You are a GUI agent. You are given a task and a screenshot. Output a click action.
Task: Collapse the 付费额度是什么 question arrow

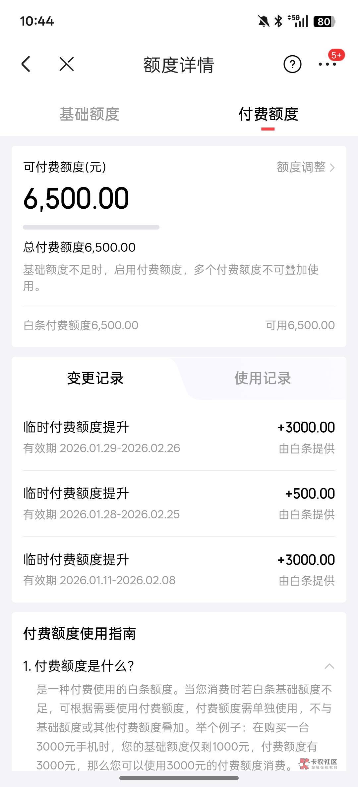[329, 666]
